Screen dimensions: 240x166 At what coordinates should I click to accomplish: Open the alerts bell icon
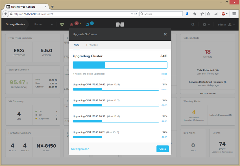coord(71,24)
